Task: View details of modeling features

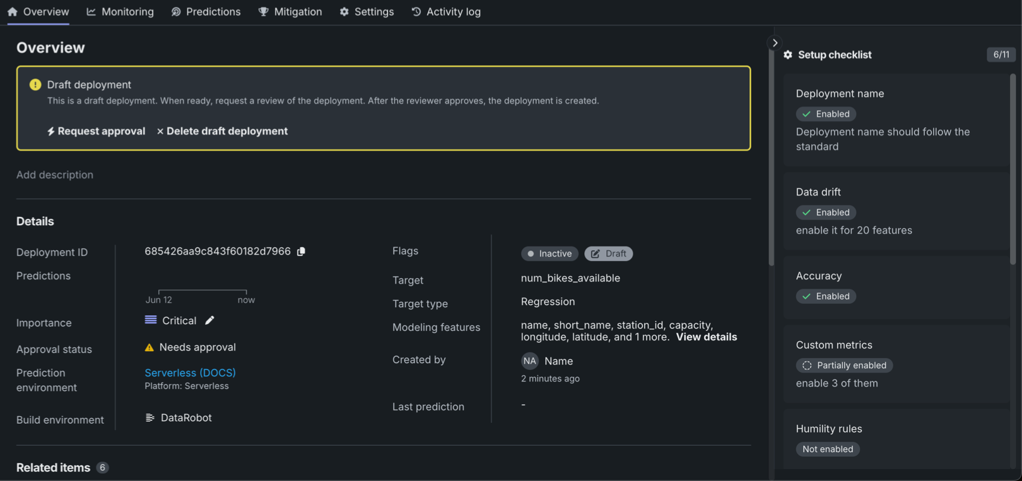Action: 706,337
